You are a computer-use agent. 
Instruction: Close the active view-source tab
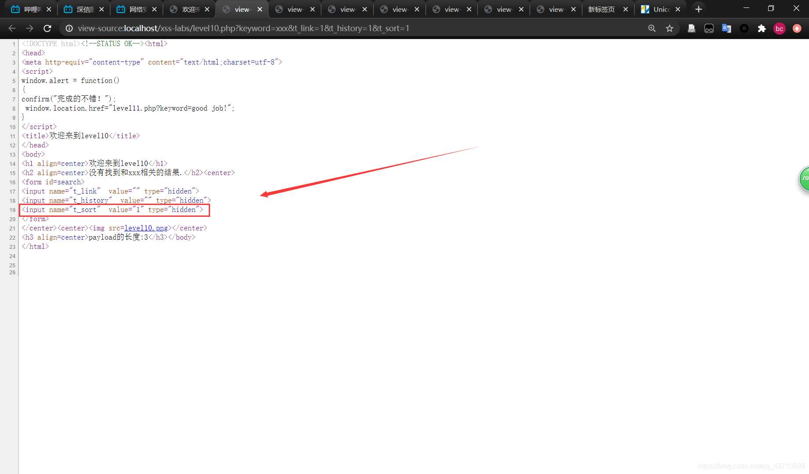pos(260,9)
